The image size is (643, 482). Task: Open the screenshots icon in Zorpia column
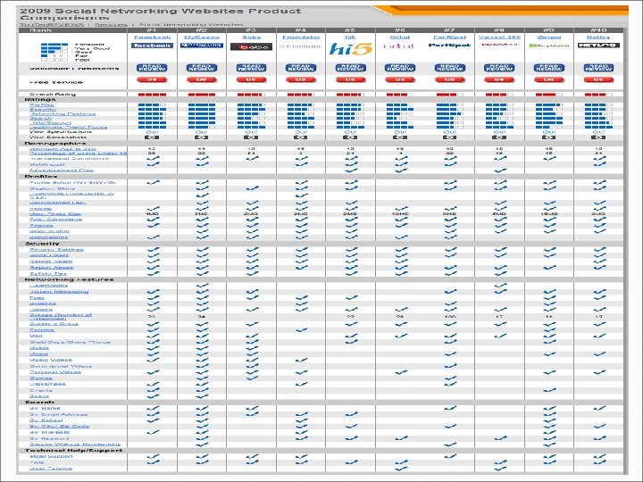[549, 137]
